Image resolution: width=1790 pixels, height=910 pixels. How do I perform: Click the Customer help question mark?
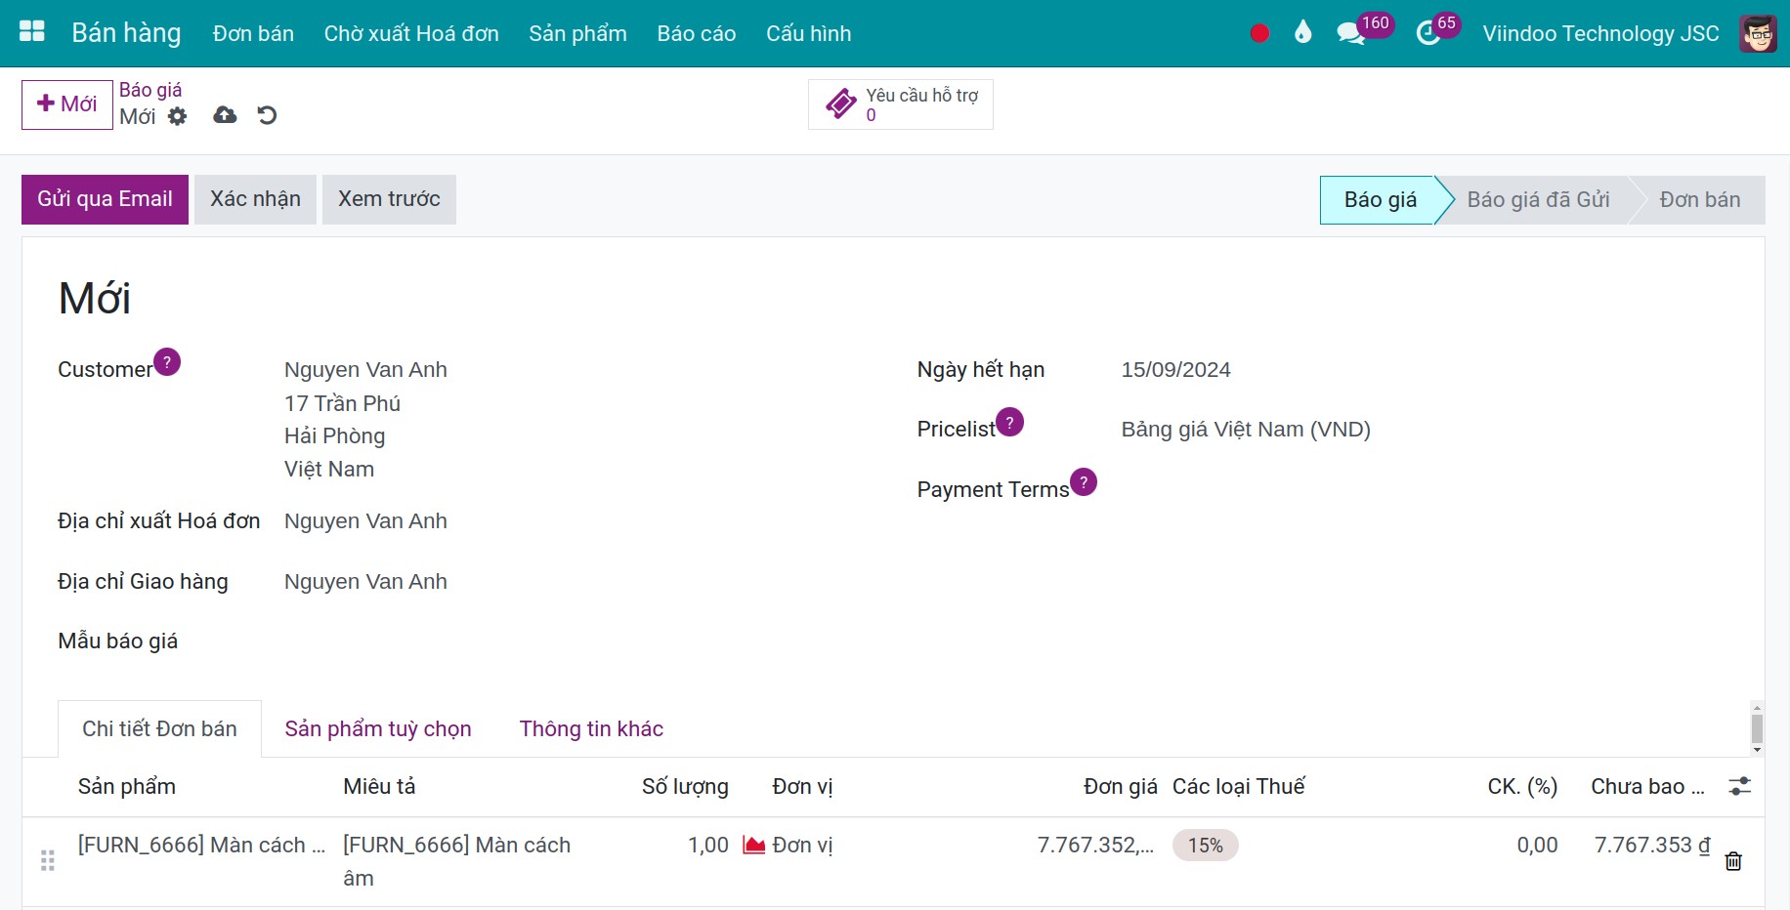pos(167,362)
